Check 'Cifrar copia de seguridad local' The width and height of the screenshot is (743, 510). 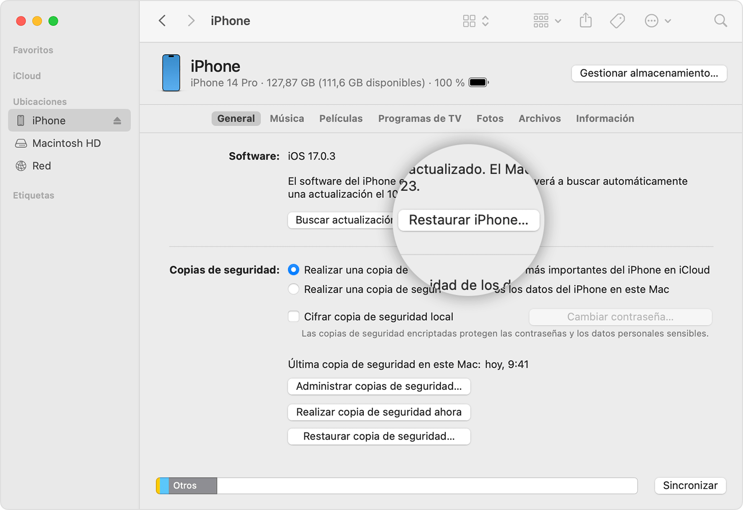coord(294,316)
